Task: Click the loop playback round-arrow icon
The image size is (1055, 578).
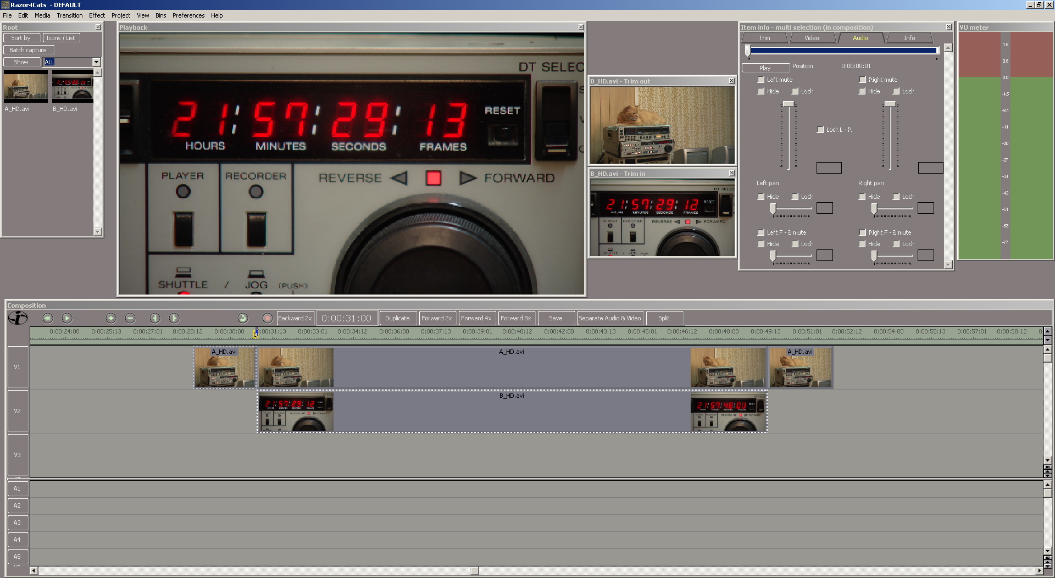Action: 243,318
